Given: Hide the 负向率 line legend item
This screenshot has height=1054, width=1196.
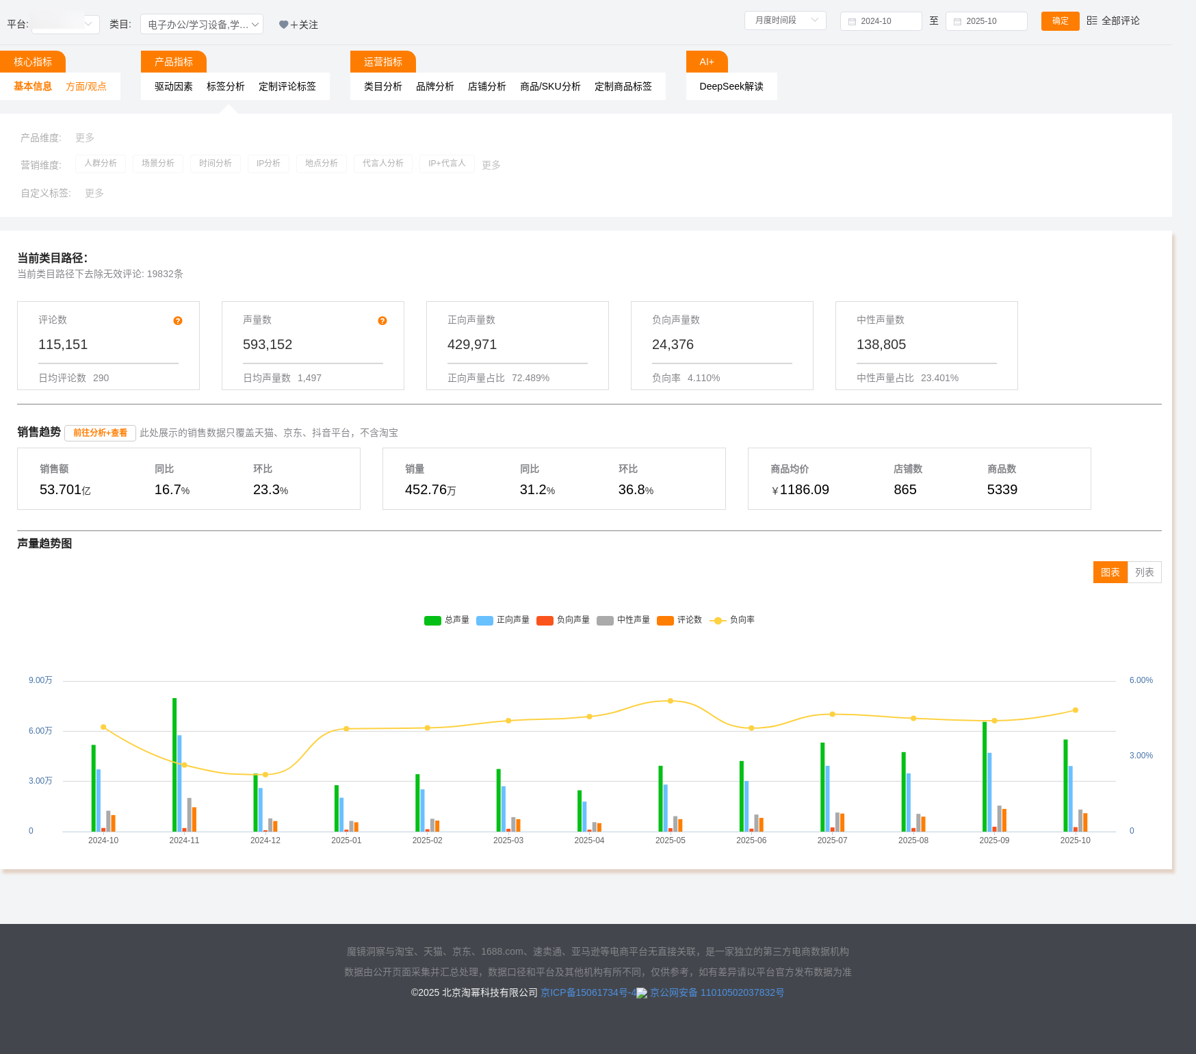Looking at the screenshot, I should point(718,620).
